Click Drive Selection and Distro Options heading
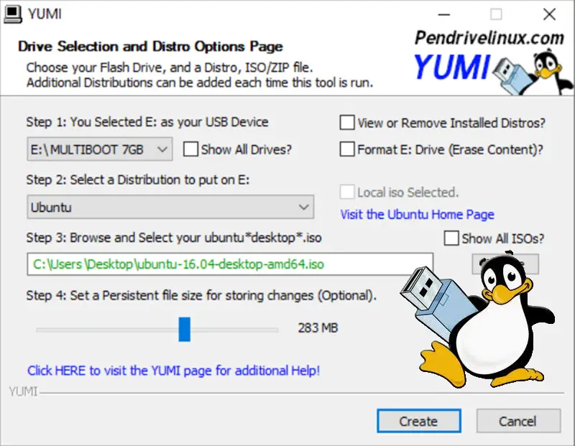 150,47
